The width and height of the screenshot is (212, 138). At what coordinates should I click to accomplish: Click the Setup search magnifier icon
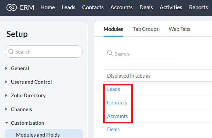coord(11,52)
